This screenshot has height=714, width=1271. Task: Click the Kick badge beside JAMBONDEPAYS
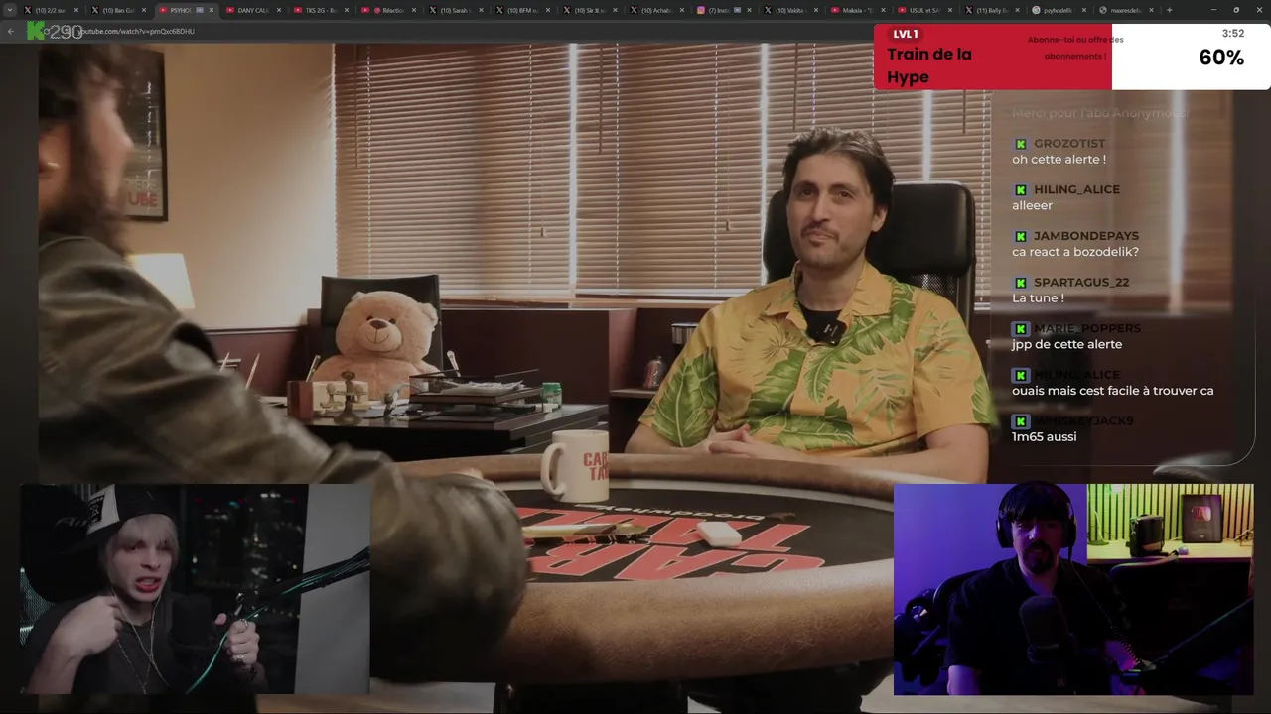1020,236
